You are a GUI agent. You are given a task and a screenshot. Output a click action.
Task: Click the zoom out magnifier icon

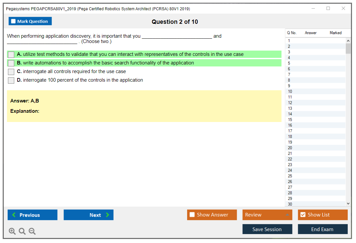(x=32, y=231)
